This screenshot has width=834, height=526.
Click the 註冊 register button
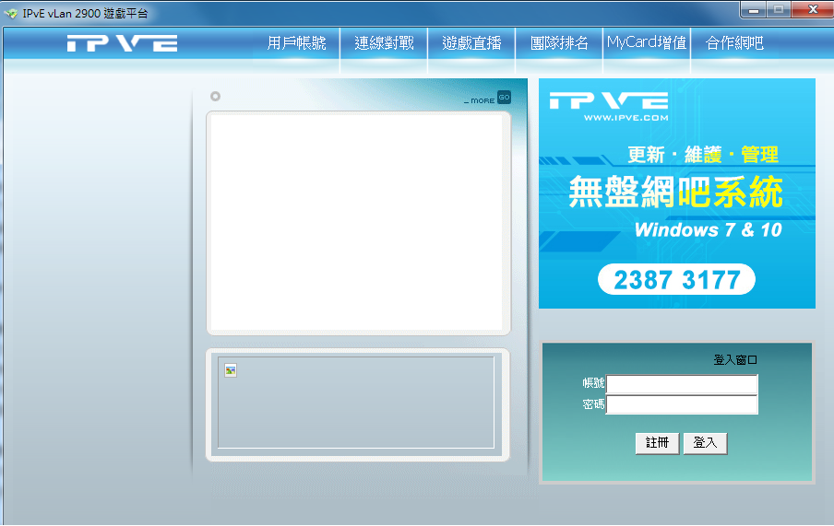pyautogui.click(x=658, y=443)
